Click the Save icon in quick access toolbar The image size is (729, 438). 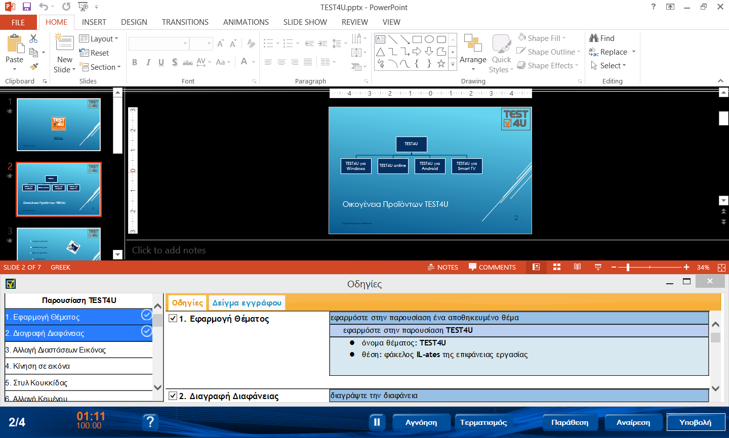(x=27, y=7)
